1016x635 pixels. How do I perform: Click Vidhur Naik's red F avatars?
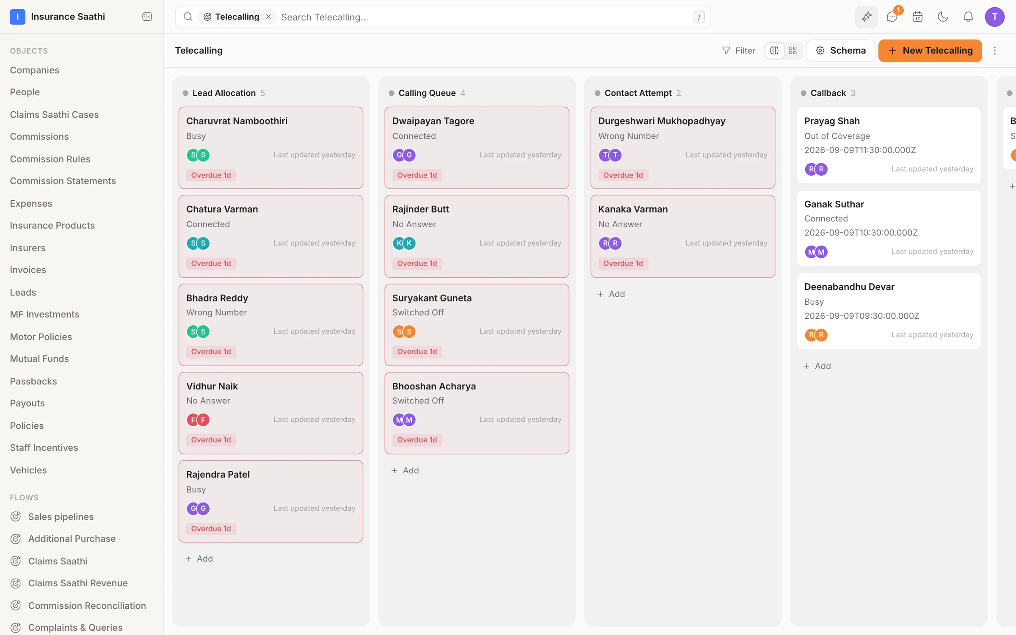(x=198, y=420)
